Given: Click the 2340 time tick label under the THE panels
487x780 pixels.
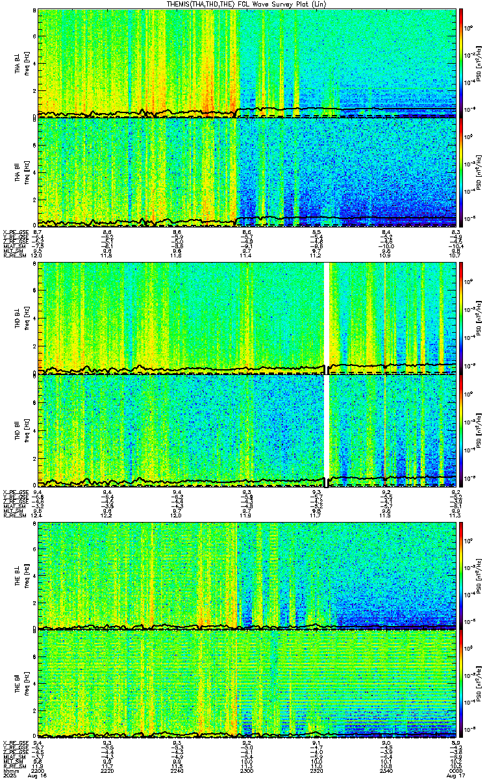Looking at the screenshot, I should (386, 771).
